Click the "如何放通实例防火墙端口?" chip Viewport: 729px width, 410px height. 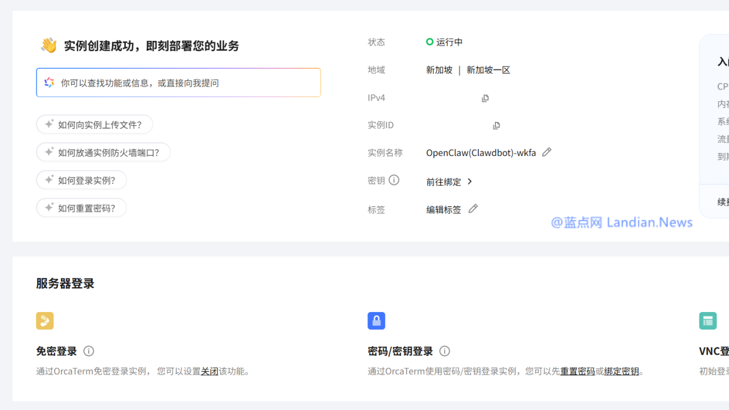[x=103, y=152]
